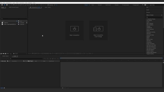Image resolution: width=164 pixels, height=92 pixels.
Task: Click the Effects & Presets search field
Action: click(154, 17)
